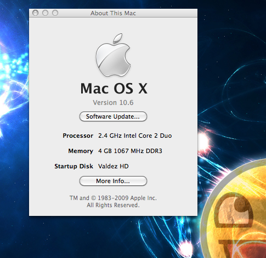
Task: Click the Mac OS X heading
Action: pos(114,89)
